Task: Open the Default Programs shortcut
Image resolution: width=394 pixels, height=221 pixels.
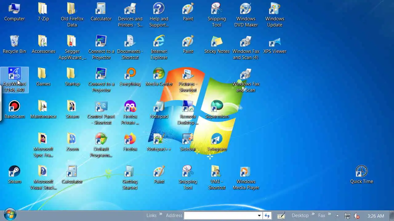Action: [x=101, y=145]
